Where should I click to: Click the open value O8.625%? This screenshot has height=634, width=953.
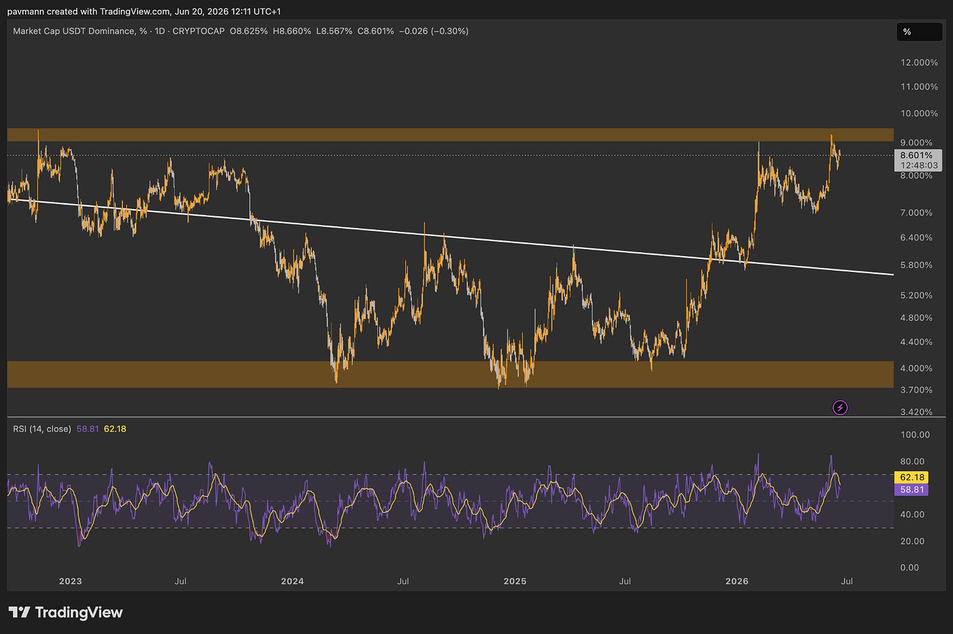249,31
